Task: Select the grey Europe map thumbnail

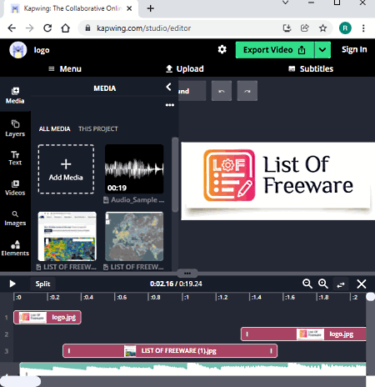Action: [x=134, y=237]
